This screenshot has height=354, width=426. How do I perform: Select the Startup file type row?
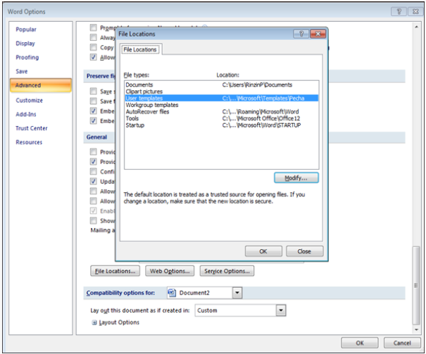pos(136,125)
